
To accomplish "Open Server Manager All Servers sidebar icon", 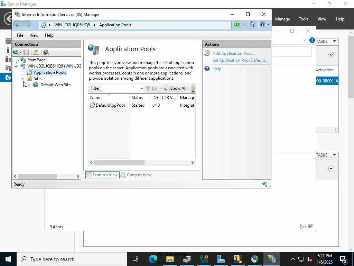I will click(x=8, y=59).
